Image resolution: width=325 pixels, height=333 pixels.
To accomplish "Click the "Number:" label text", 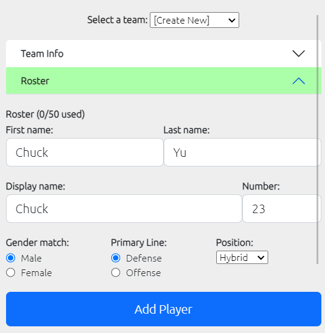I will [261, 186].
